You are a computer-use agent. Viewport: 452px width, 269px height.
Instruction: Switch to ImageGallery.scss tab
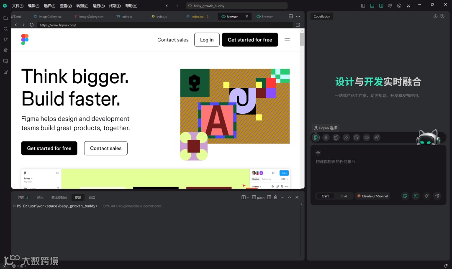click(x=89, y=17)
